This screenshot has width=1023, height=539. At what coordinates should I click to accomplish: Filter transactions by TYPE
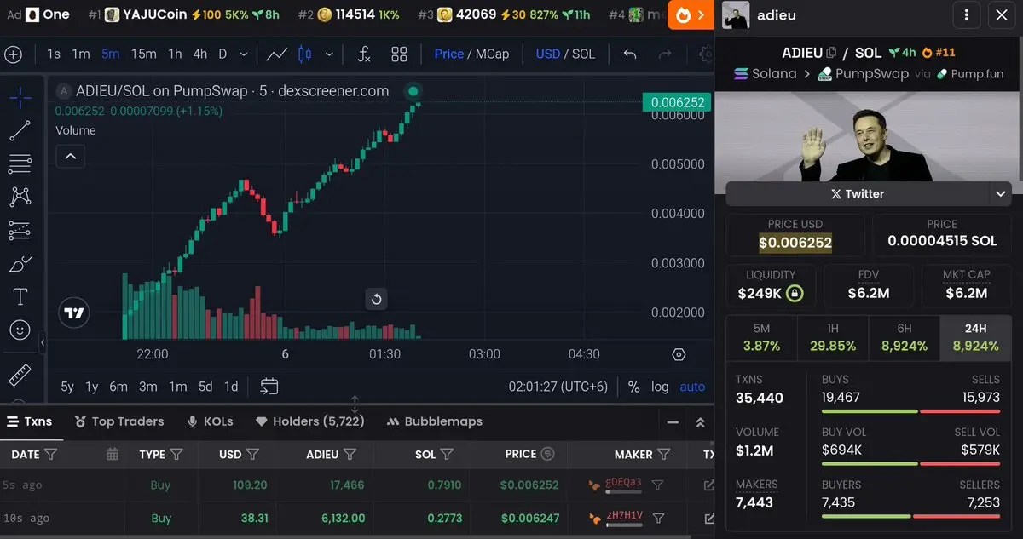point(176,454)
